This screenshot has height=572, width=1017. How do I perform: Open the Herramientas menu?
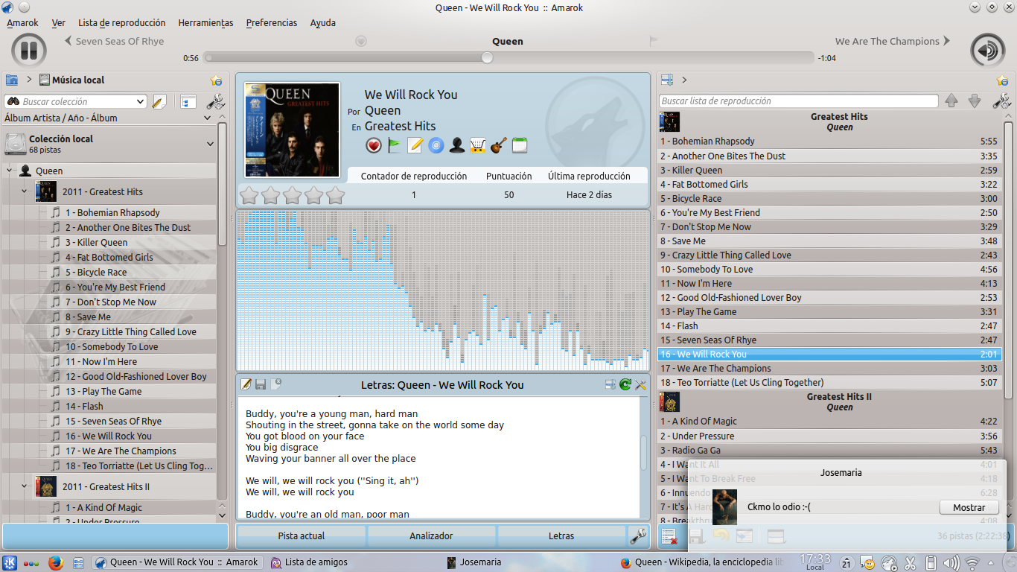(x=205, y=22)
